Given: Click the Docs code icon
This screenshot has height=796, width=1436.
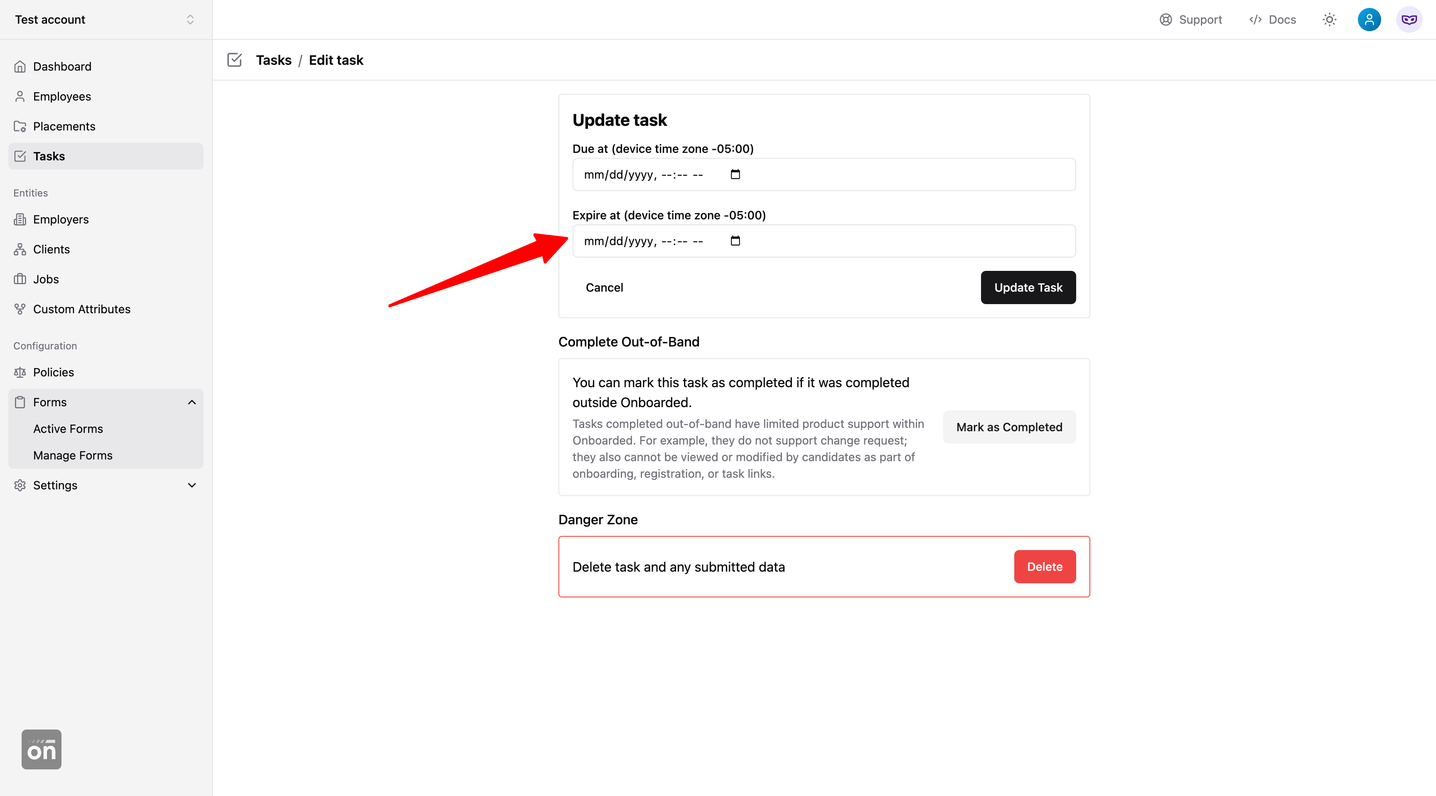Looking at the screenshot, I should pos(1255,20).
